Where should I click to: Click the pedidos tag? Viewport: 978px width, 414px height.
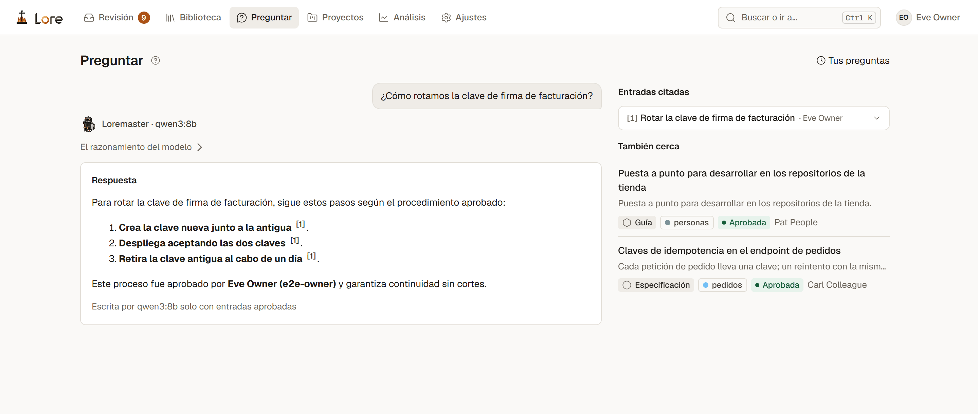[x=723, y=285]
